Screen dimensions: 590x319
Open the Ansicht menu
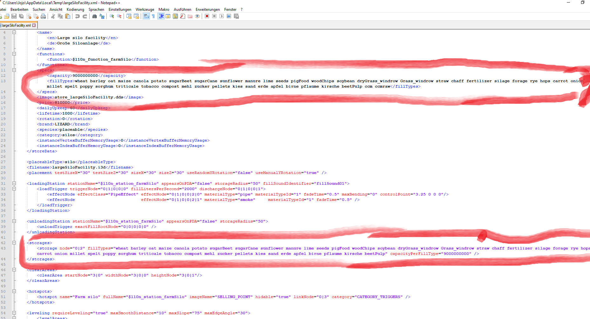click(56, 10)
